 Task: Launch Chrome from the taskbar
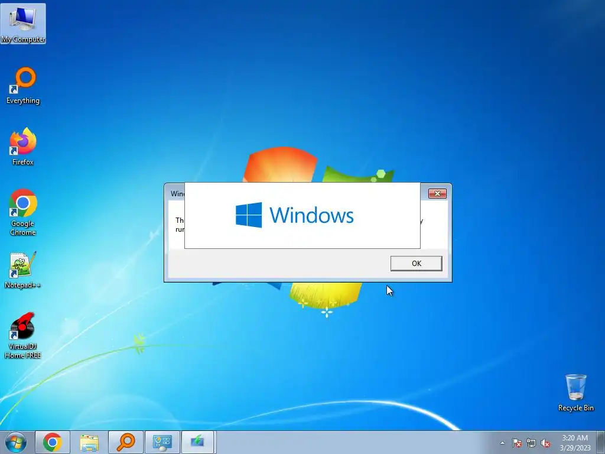point(53,442)
